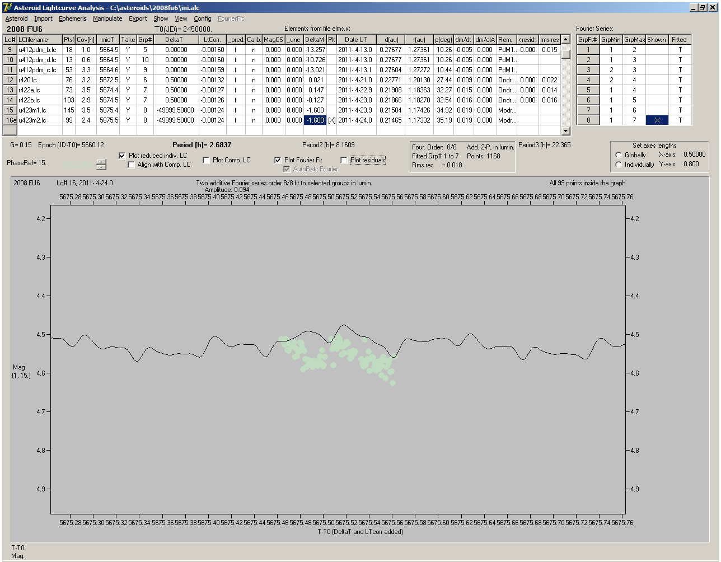Click the lightcurve table scrollbar thumb
The image size is (721, 562).
tap(566, 54)
